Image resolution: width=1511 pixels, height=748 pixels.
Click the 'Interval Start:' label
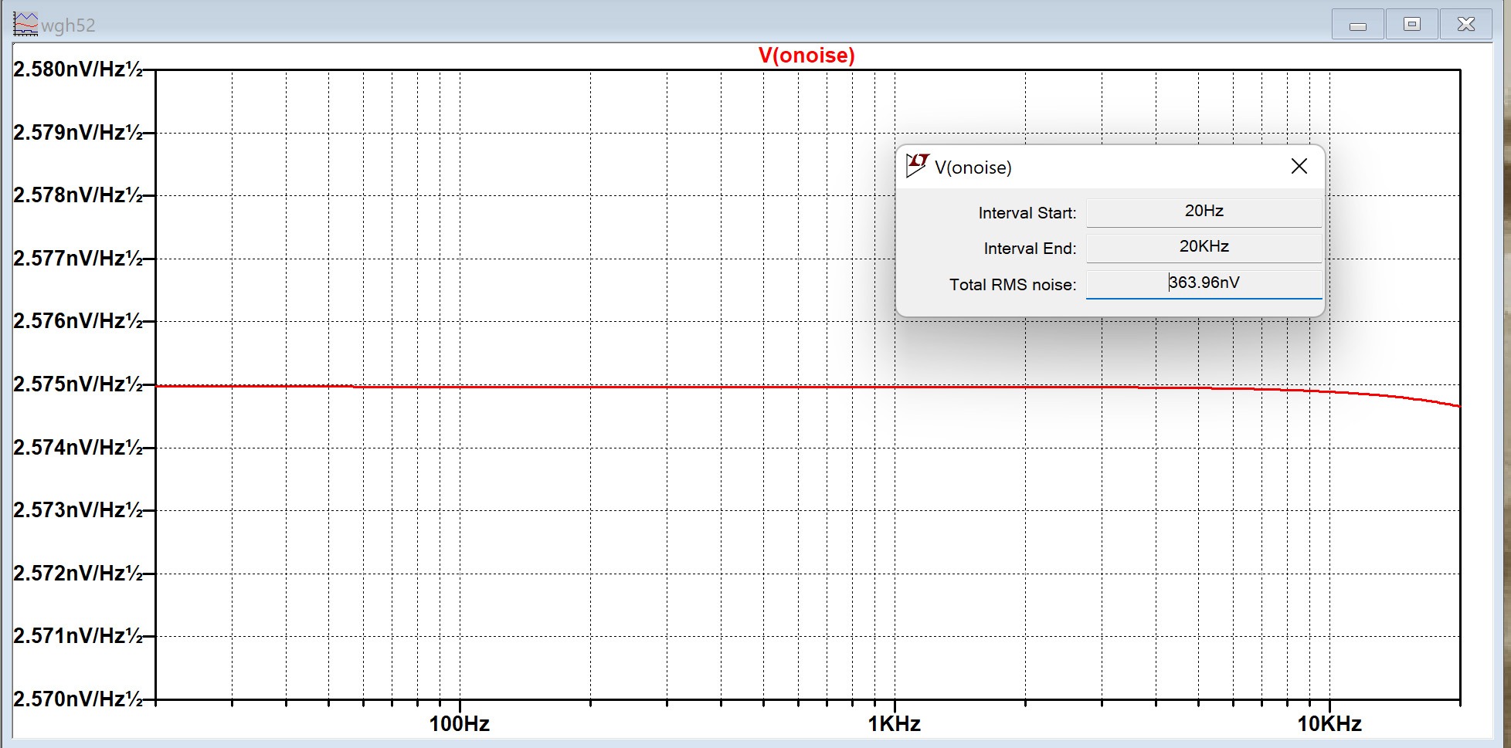1027,213
